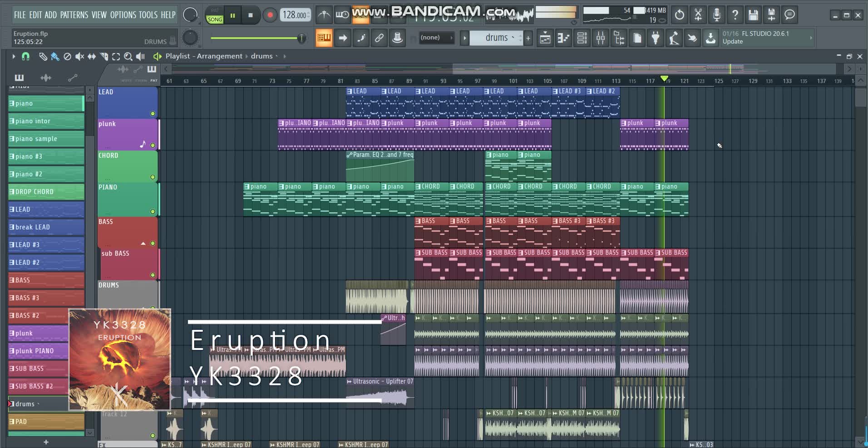This screenshot has height=448, width=868.
Task: Activate the Delete tool in the Playlist toolbar
Action: click(x=67, y=56)
